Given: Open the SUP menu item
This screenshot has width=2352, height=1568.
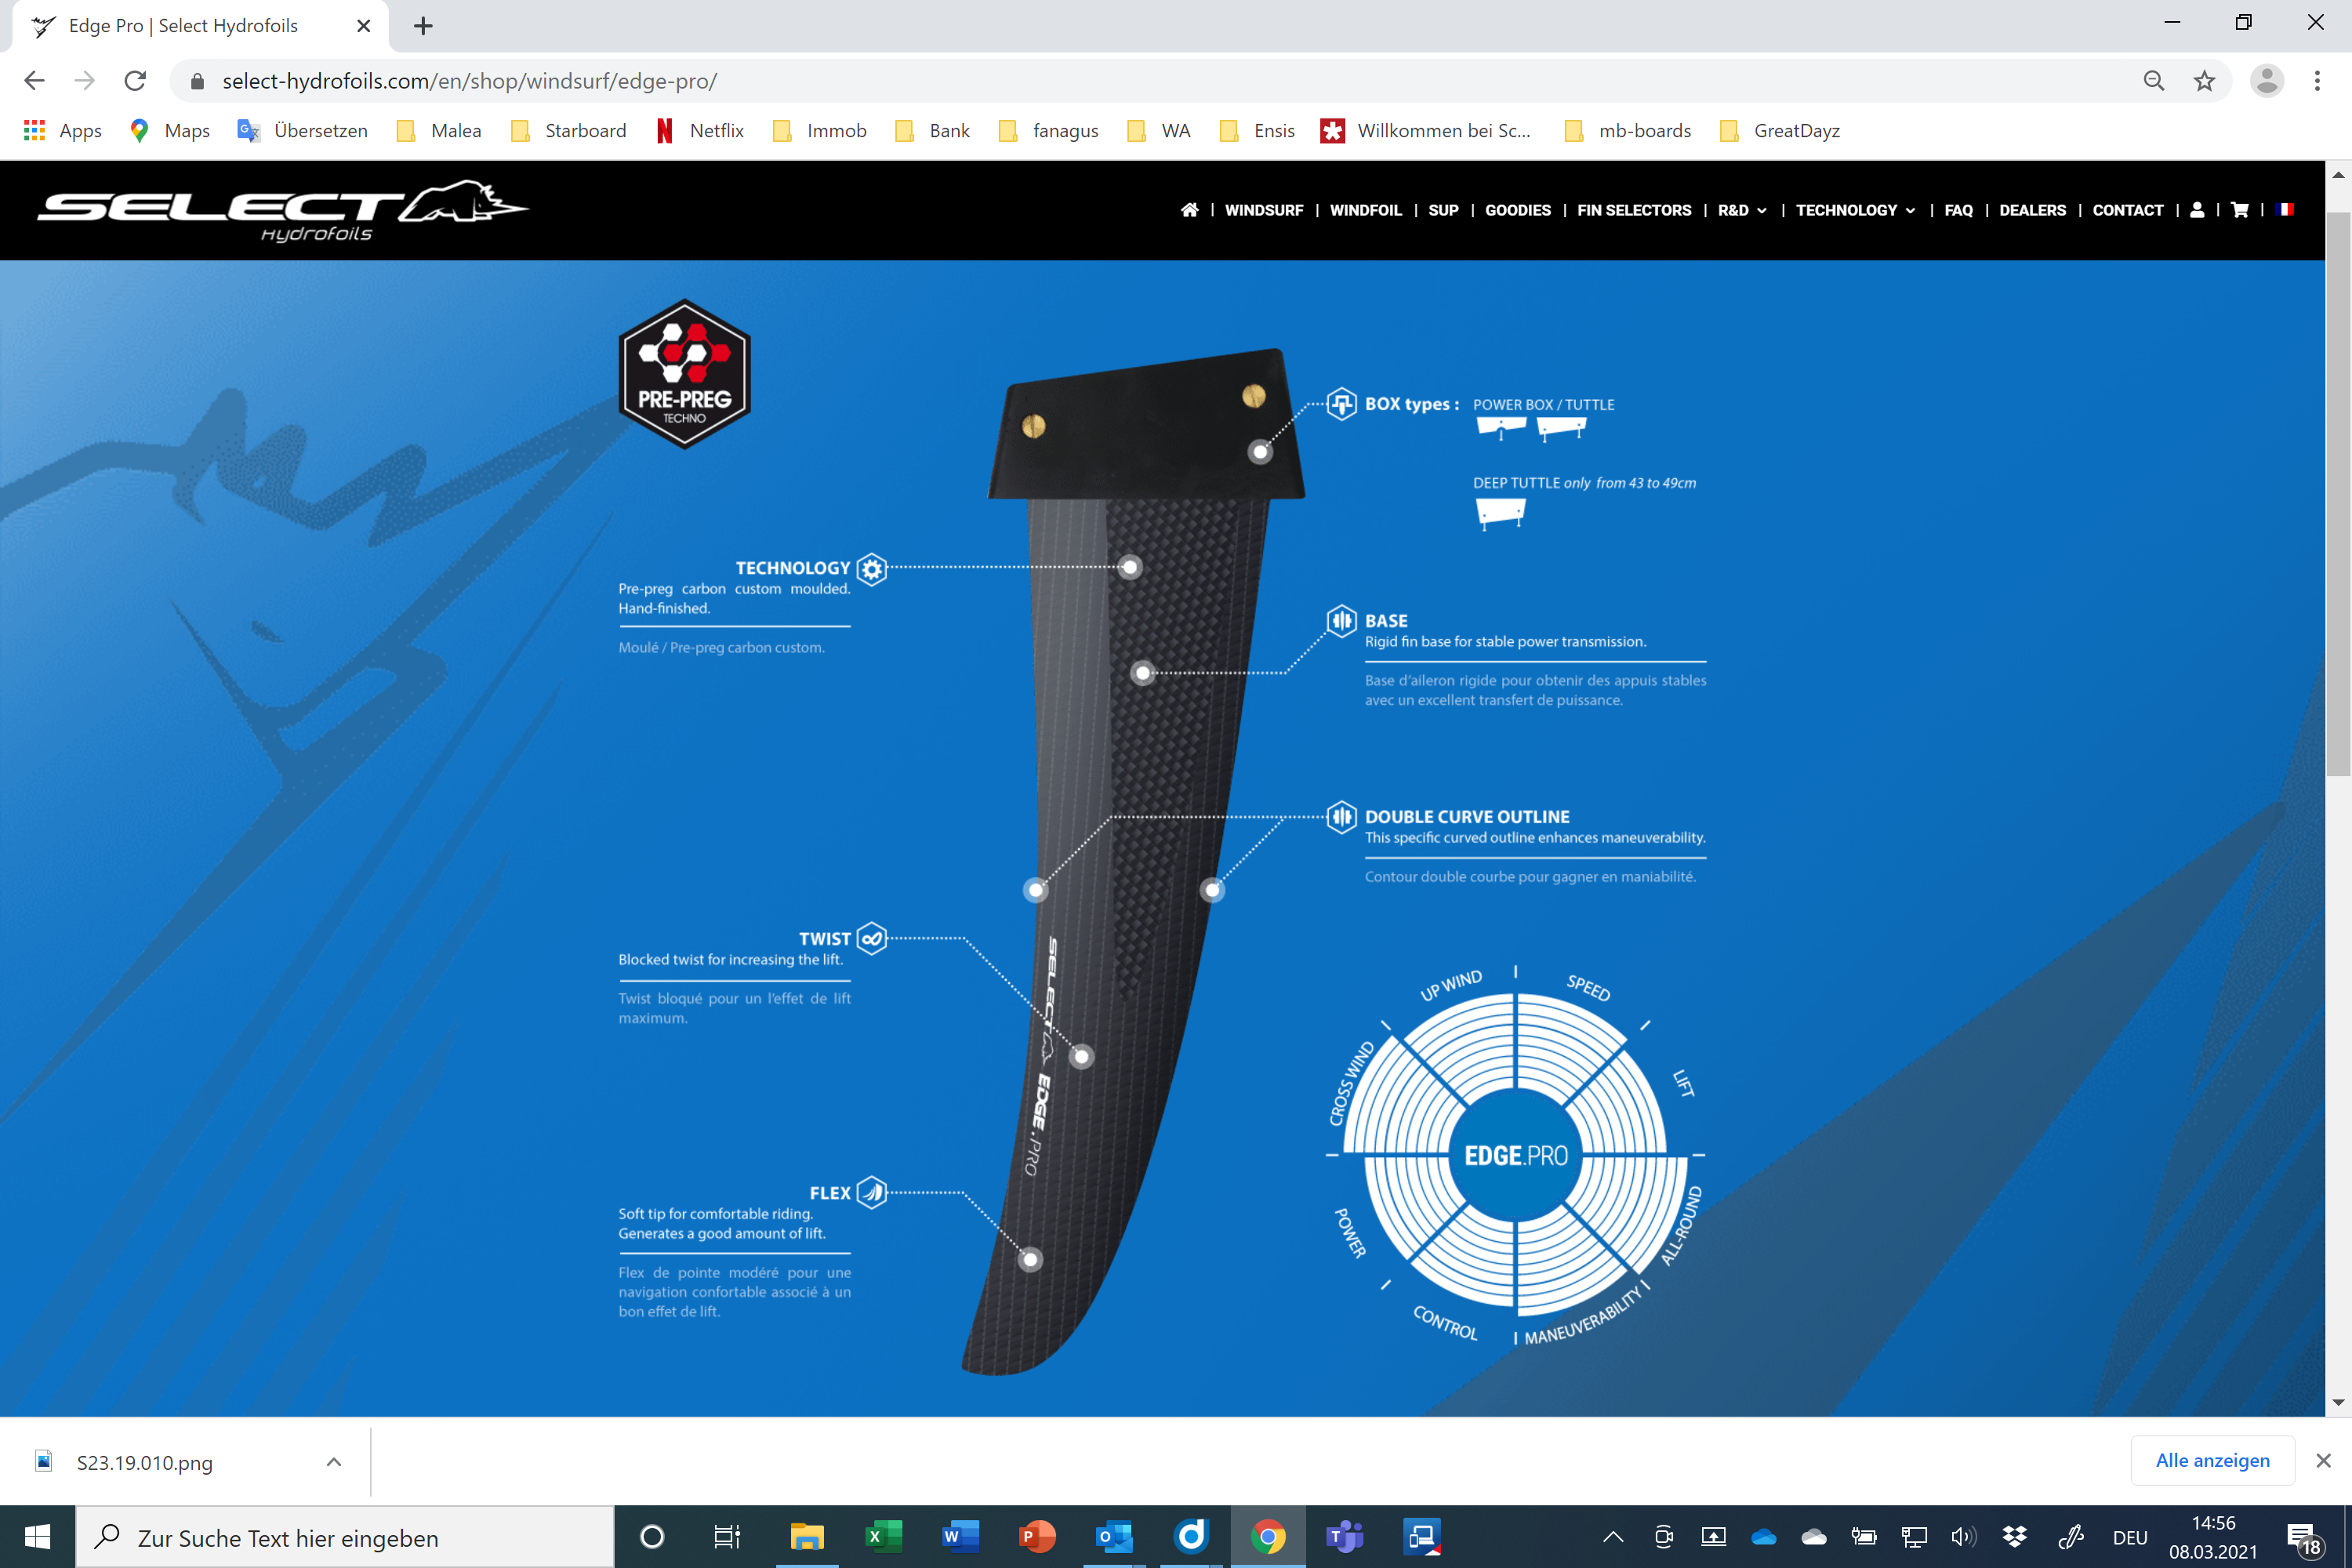Looking at the screenshot, I should coord(1443,210).
